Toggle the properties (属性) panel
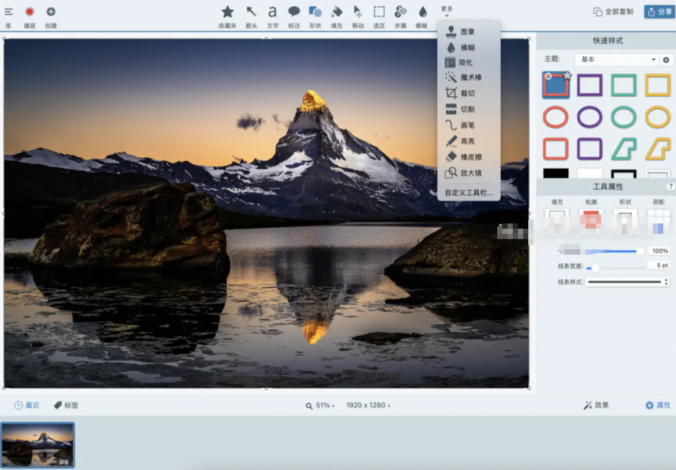 [658, 405]
